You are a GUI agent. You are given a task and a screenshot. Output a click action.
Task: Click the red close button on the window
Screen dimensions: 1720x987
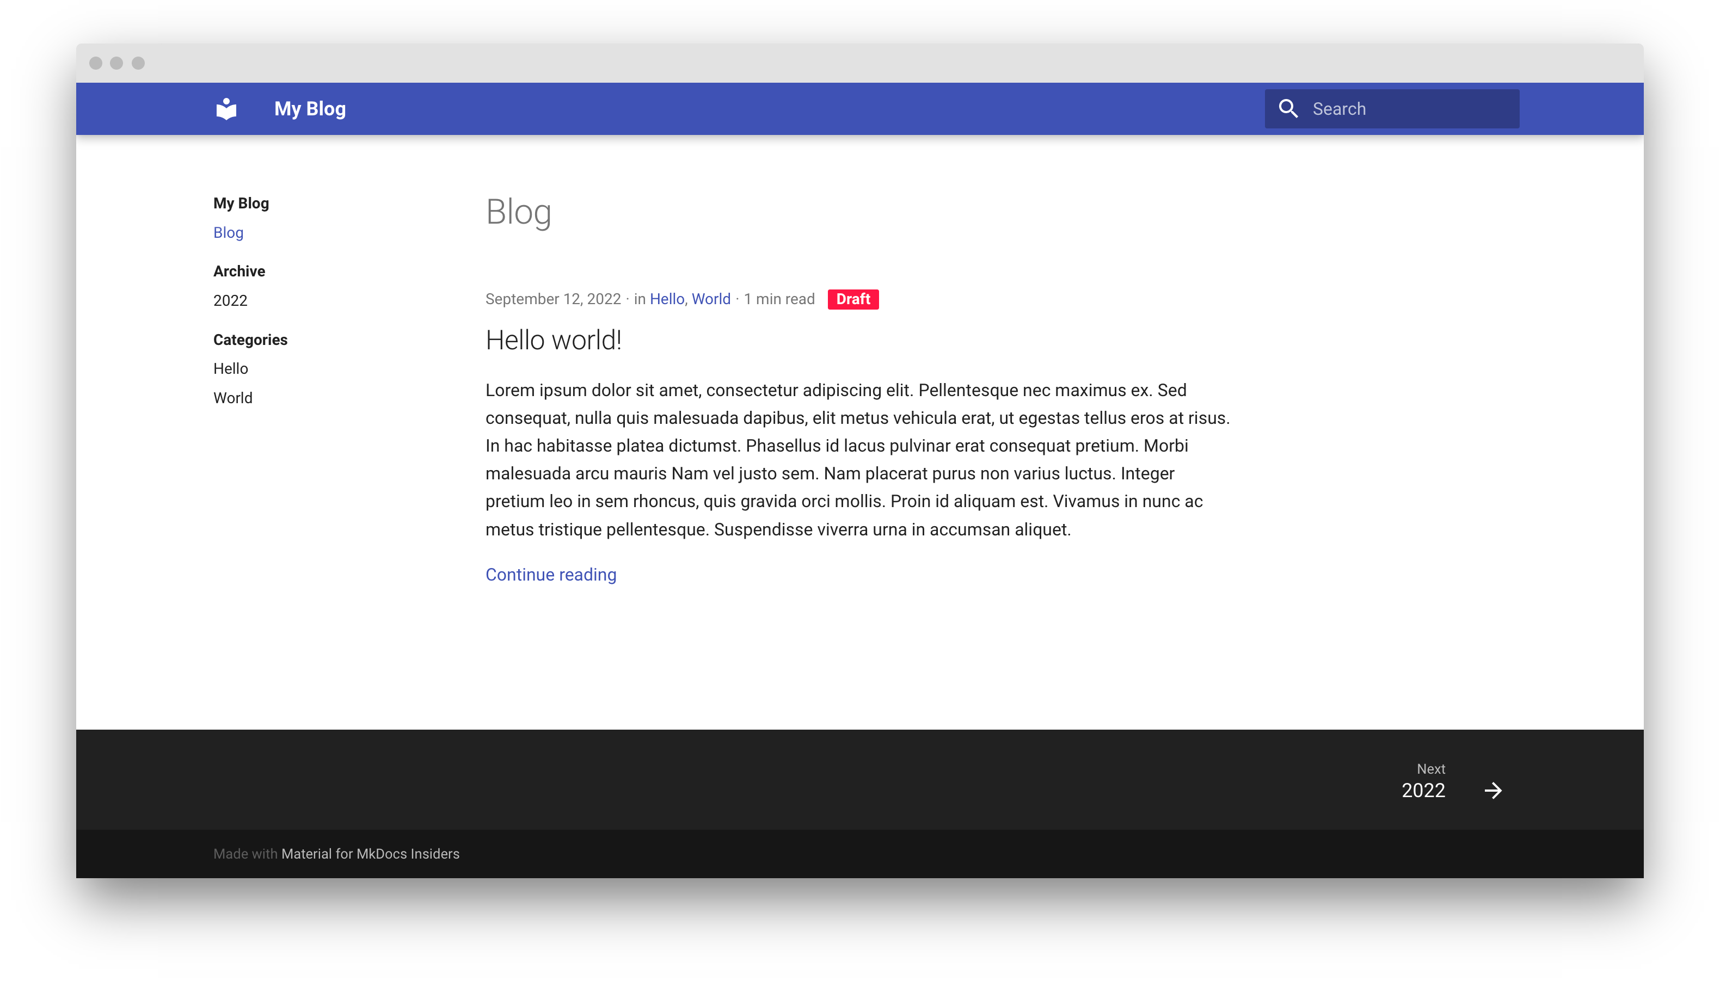97,63
